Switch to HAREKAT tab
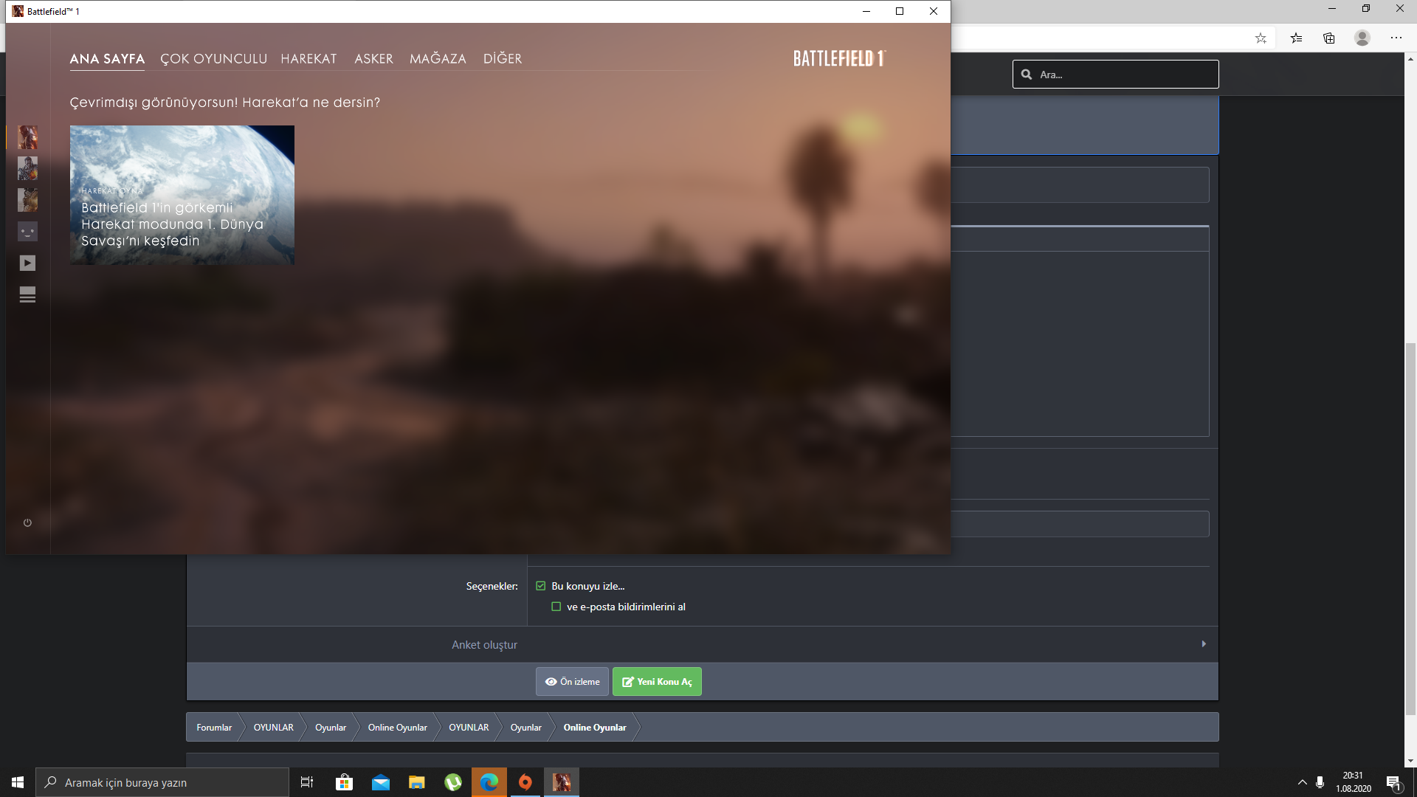This screenshot has height=797, width=1417. (x=308, y=59)
